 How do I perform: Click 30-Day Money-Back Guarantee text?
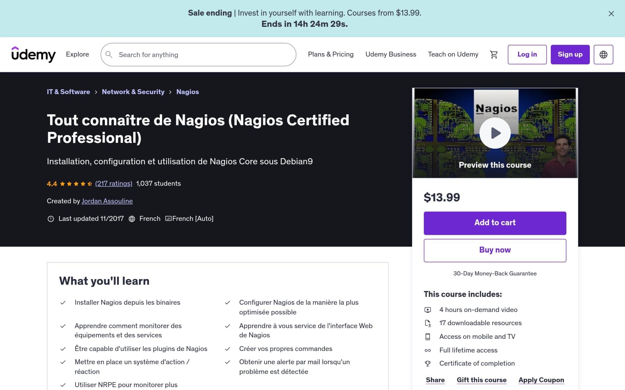[x=495, y=274]
